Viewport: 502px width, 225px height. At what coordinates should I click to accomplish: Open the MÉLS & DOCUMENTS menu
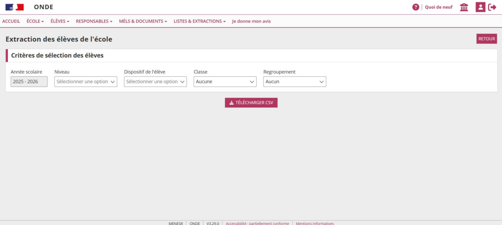pos(143,21)
